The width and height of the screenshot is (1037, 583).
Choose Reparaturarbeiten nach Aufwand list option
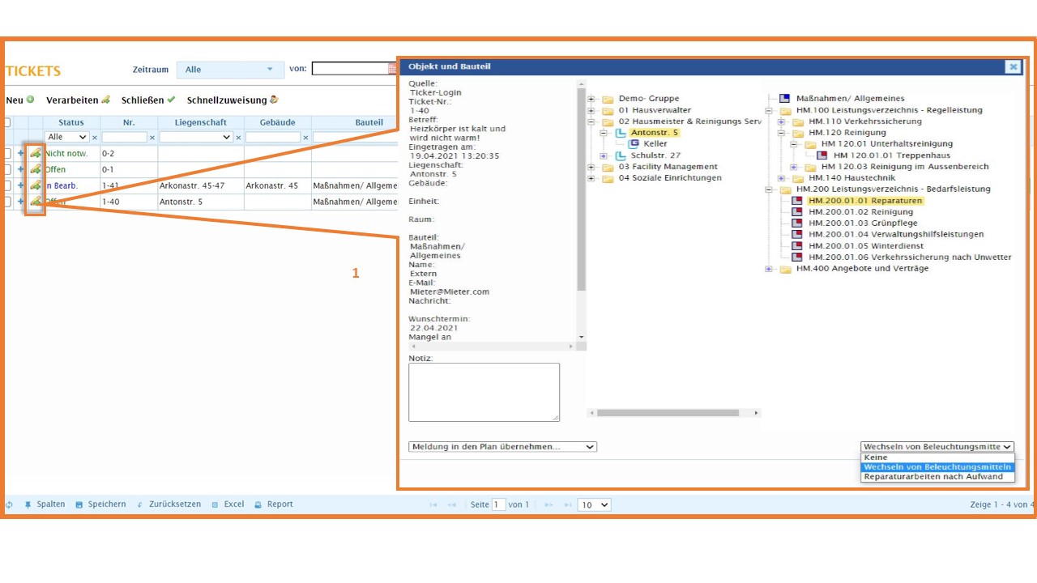click(x=937, y=477)
